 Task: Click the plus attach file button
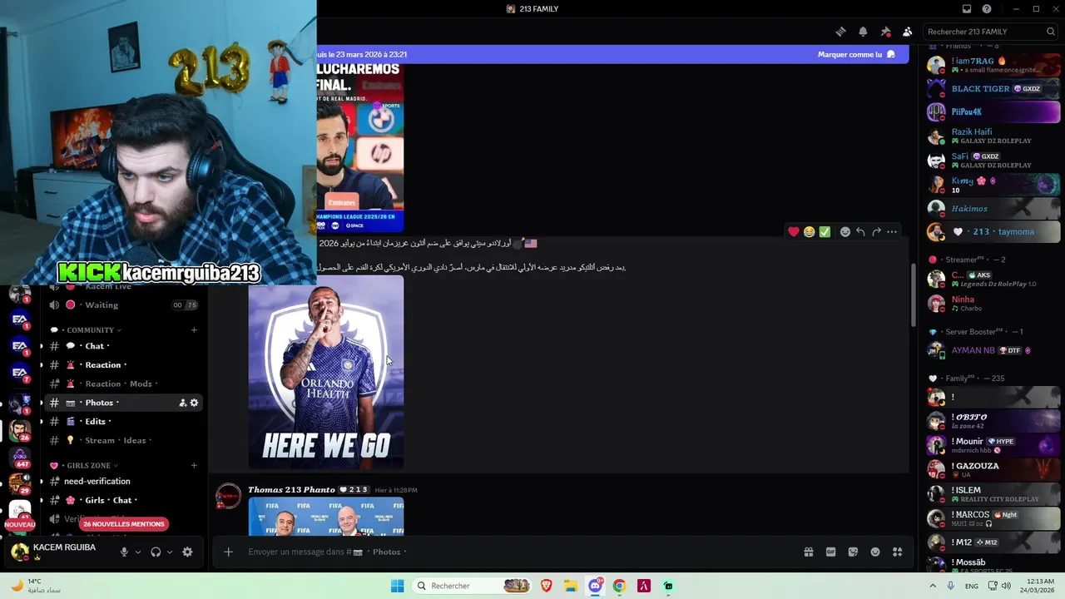[x=228, y=552]
